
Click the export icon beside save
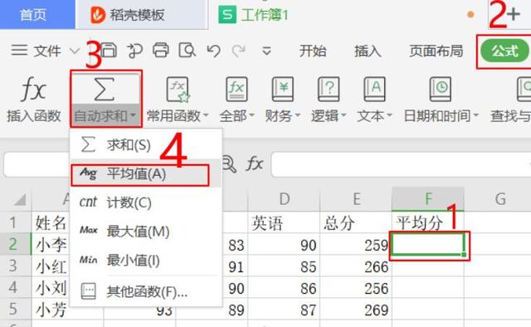tap(134, 51)
